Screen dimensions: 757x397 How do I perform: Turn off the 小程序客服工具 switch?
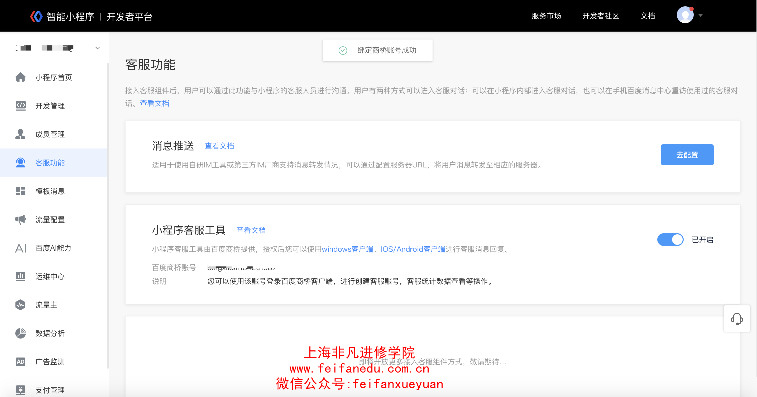(x=670, y=240)
